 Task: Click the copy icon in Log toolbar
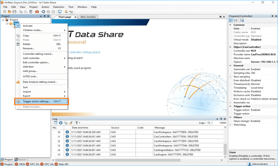[66, 123]
